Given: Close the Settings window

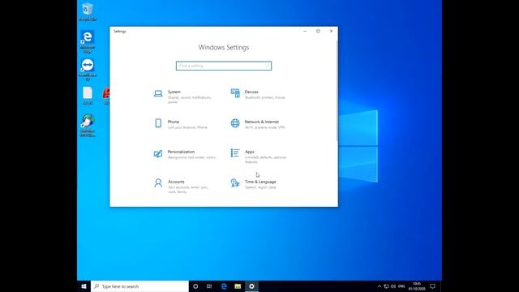Looking at the screenshot, I should point(332,31).
